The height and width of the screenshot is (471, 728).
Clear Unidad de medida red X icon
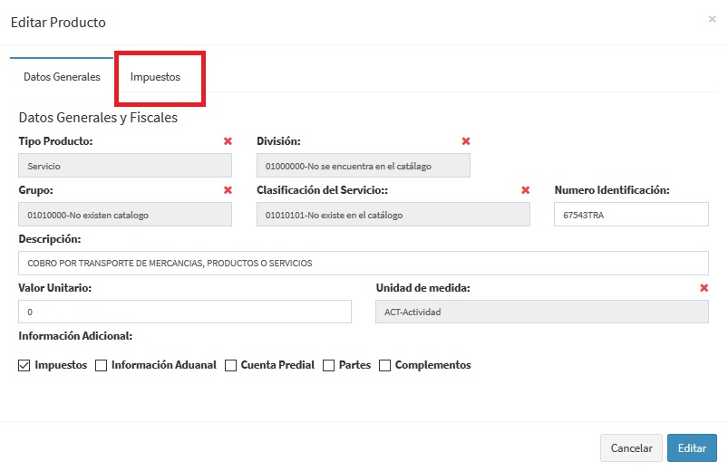(x=704, y=288)
